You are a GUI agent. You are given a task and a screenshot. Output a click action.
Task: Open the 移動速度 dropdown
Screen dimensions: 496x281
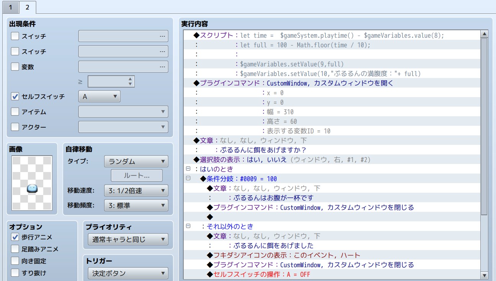pyautogui.click(x=136, y=190)
